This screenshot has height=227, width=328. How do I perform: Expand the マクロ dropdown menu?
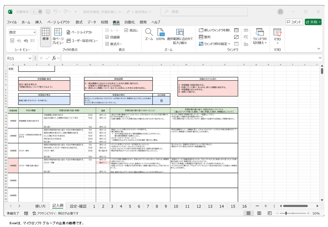click(x=277, y=43)
